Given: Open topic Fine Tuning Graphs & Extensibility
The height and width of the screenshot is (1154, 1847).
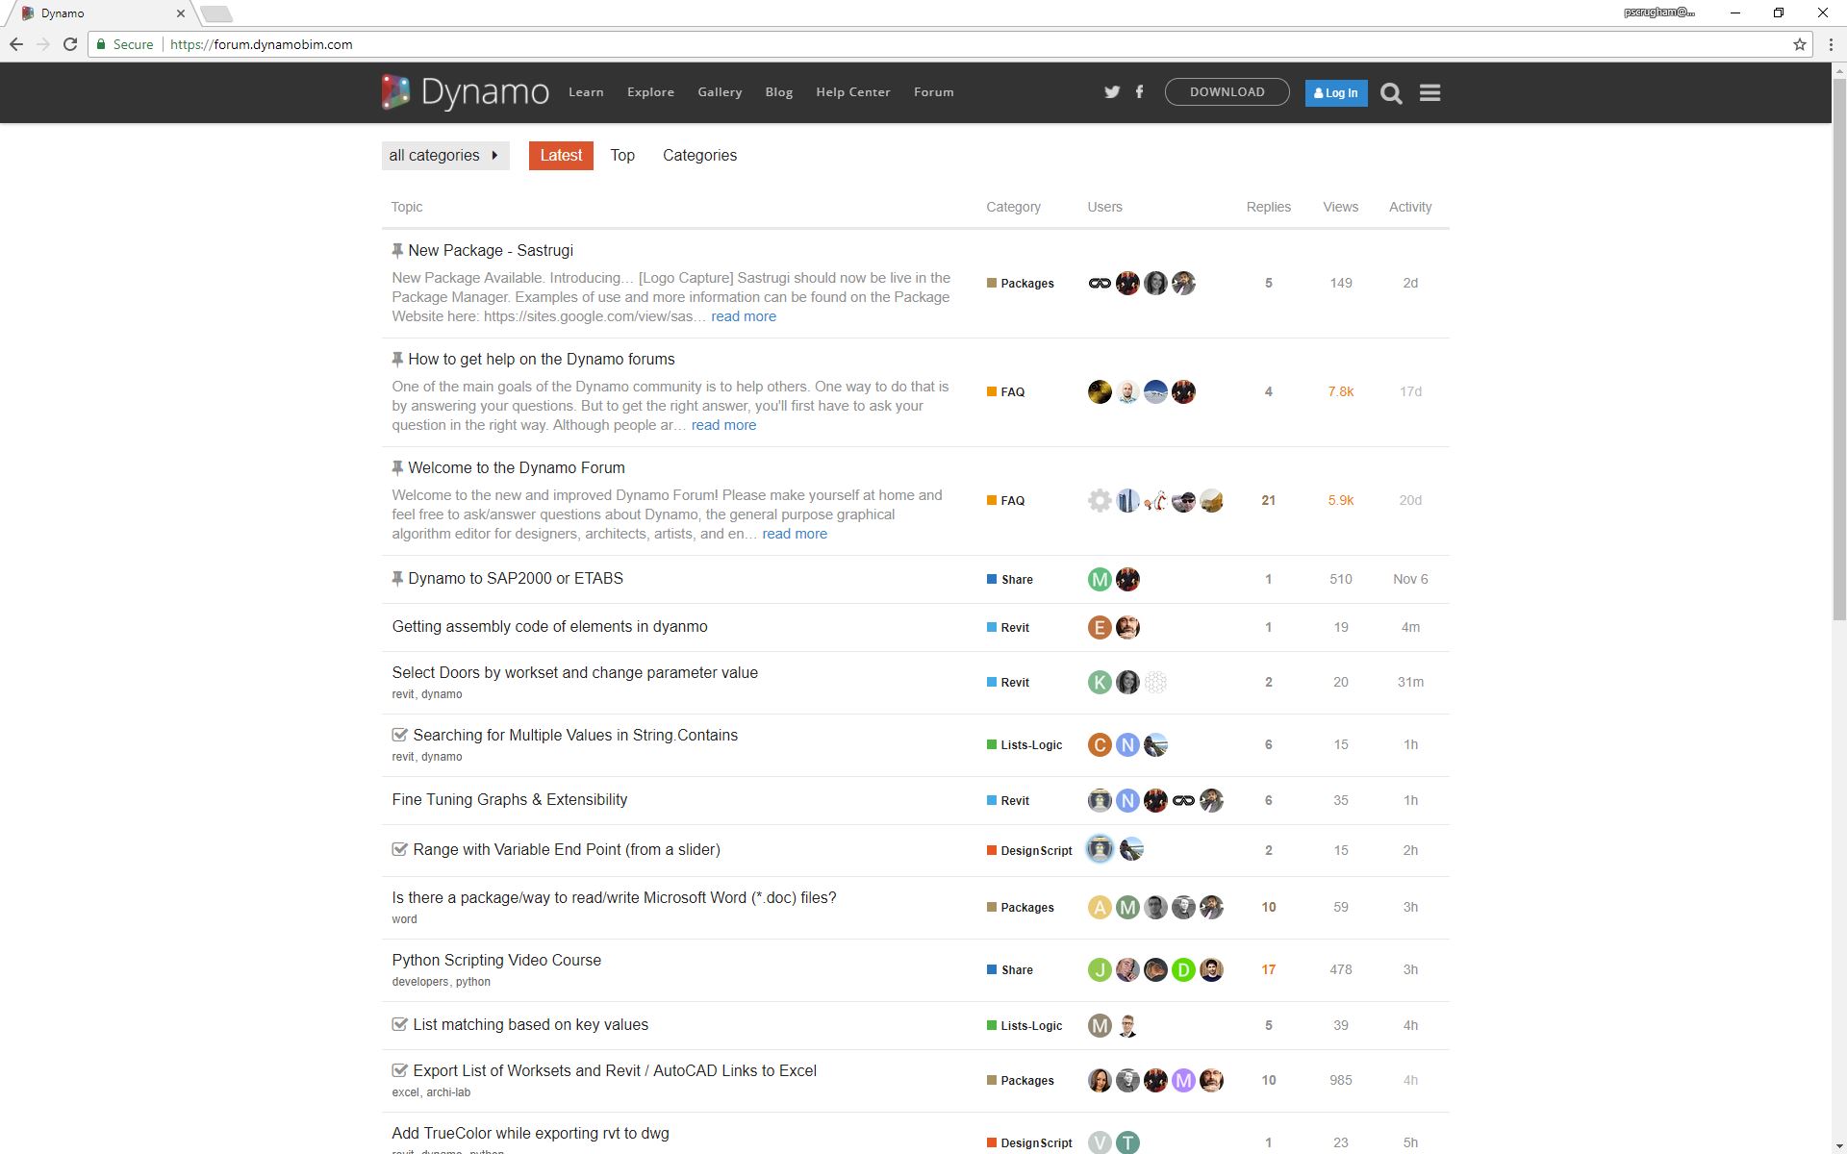Looking at the screenshot, I should click(510, 799).
